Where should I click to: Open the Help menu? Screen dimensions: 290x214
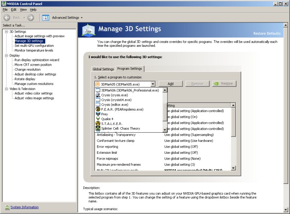[33, 10]
